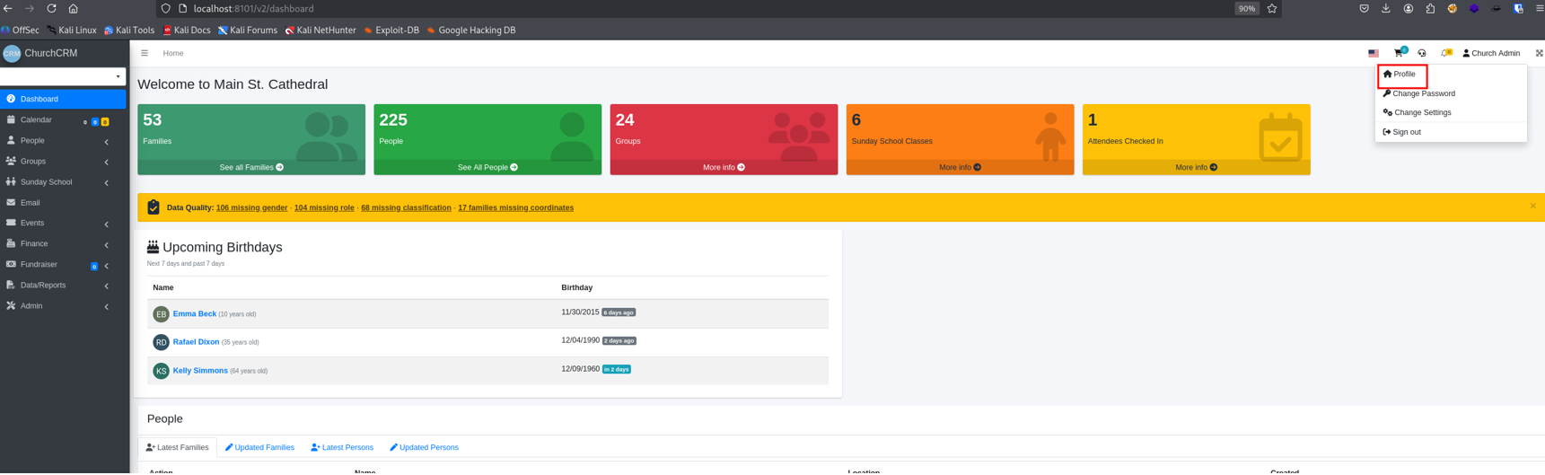The width and height of the screenshot is (1545, 475).
Task: Open browser extensions puzzle icon
Action: point(1430,8)
